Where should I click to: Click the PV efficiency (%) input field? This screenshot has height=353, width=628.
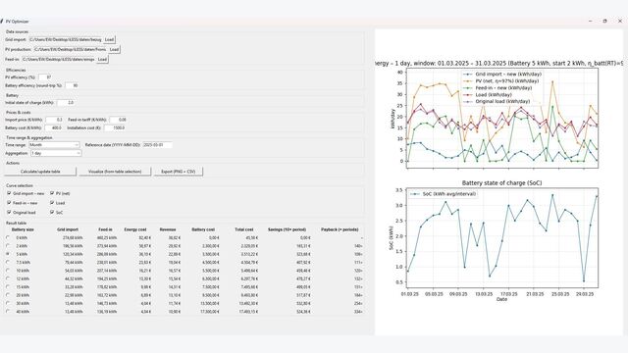(x=45, y=77)
